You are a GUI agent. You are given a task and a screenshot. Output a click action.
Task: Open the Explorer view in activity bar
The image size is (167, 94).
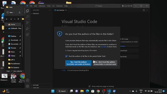27,11
